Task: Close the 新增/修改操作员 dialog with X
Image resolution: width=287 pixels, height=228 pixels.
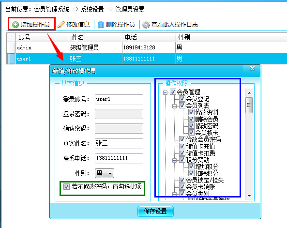Action: [x=253, y=68]
